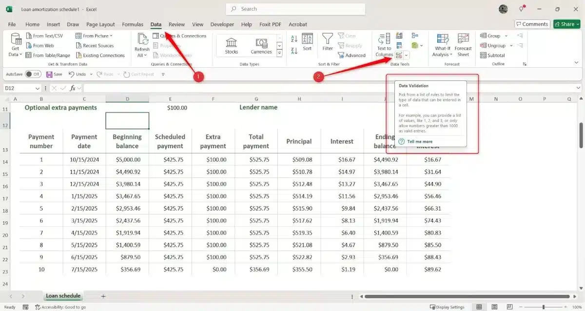The image size is (585, 311).
Task: Click the Consolidate icon
Action: tap(415, 36)
